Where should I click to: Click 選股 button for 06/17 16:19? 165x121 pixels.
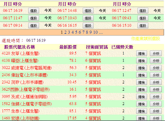pyautogui.click(x=34, y=11)
